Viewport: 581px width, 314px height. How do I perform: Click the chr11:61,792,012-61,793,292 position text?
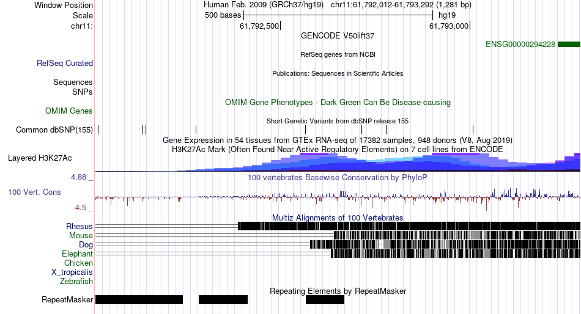401,5
